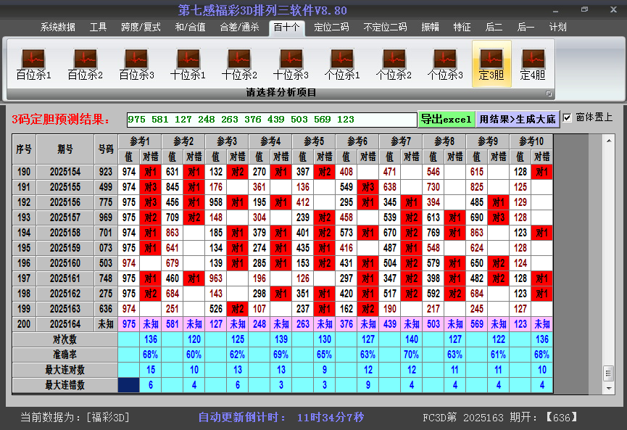Select the 十位杀1 analysis icon
The height and width of the screenshot is (430, 627).
(x=188, y=65)
